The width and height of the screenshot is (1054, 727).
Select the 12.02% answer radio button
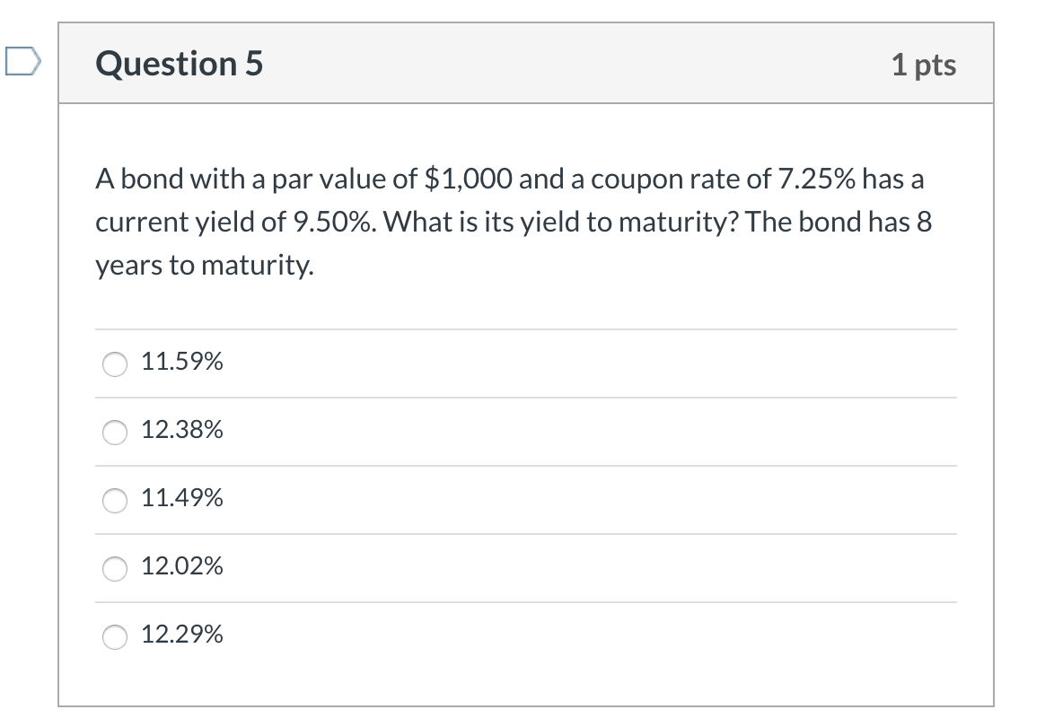[114, 568]
